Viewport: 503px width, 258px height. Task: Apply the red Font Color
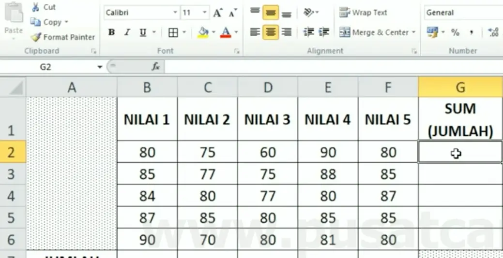(226, 32)
